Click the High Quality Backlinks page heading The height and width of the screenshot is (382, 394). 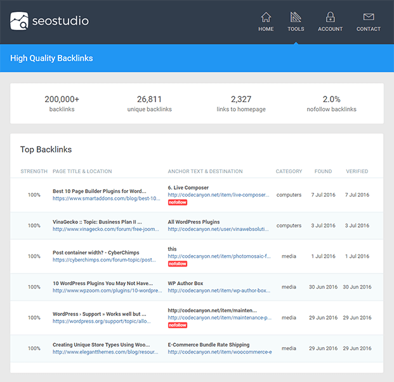click(x=51, y=58)
